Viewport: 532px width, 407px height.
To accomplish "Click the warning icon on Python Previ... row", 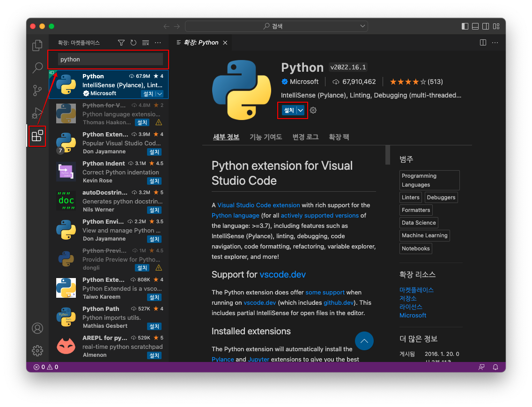I will (158, 268).
